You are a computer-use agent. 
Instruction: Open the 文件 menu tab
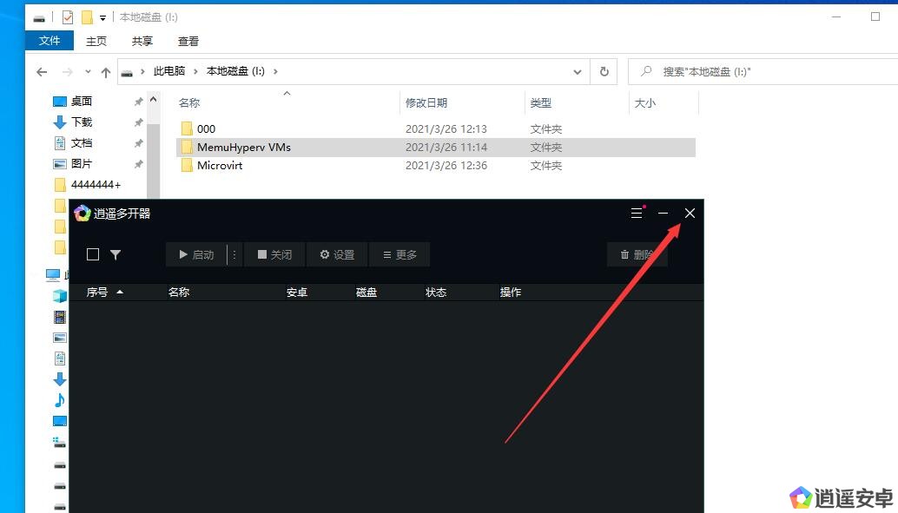[x=50, y=41]
